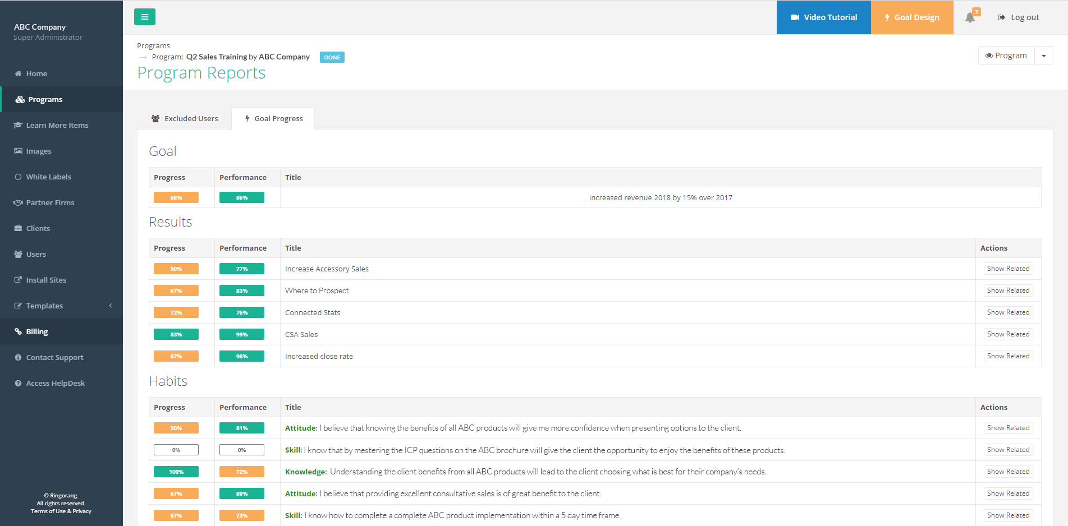The width and height of the screenshot is (1068, 526).
Task: Open Terms of Use & Privacy link
Action: click(x=61, y=511)
